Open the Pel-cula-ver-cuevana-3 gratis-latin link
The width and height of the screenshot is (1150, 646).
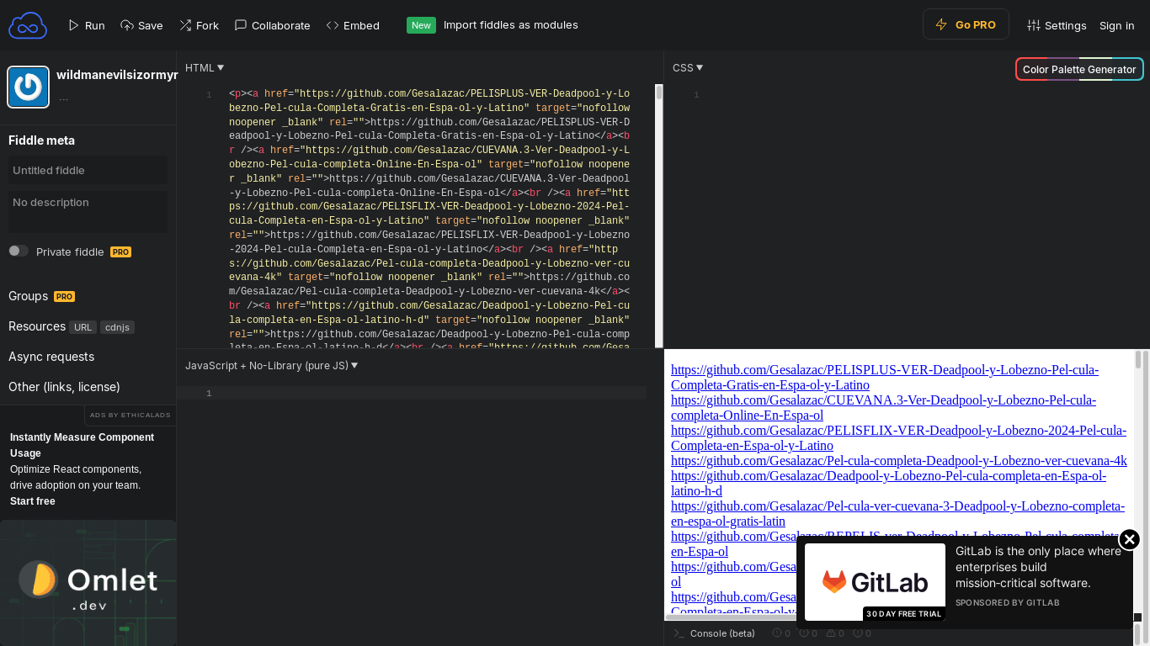pyautogui.click(x=897, y=513)
